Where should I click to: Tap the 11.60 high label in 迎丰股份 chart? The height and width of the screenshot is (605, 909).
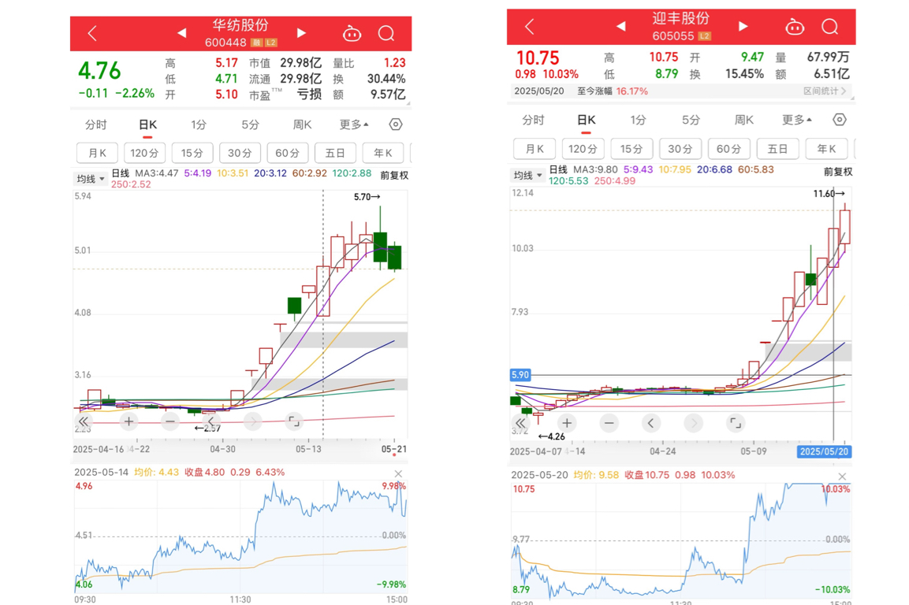tap(829, 194)
